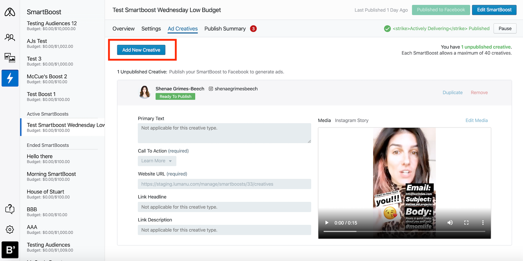Click the Published to Facebook button
The width and height of the screenshot is (523, 261).
pos(441,10)
